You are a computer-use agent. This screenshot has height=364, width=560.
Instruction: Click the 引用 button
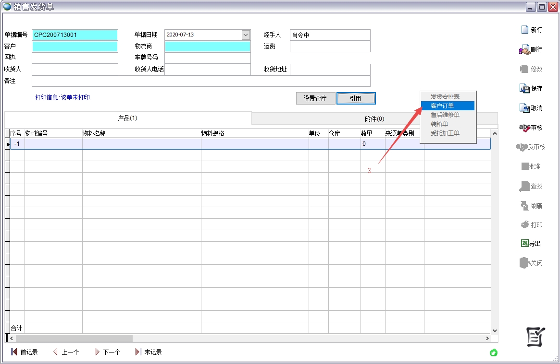pos(356,98)
